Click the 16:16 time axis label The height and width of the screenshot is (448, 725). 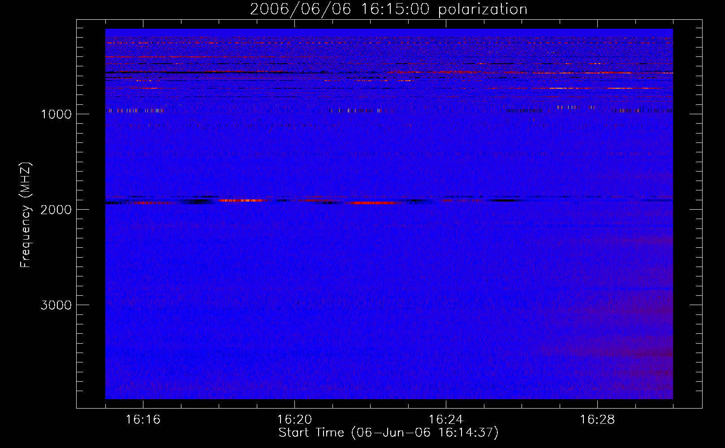coord(143,420)
